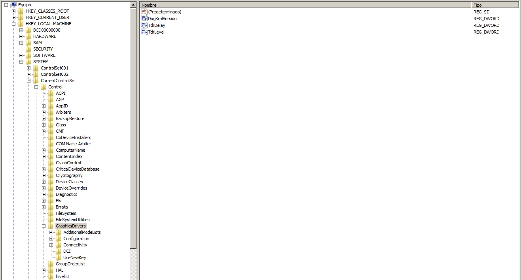
Task: Click the TdrLevel DWORD value icon
Action: (144, 32)
